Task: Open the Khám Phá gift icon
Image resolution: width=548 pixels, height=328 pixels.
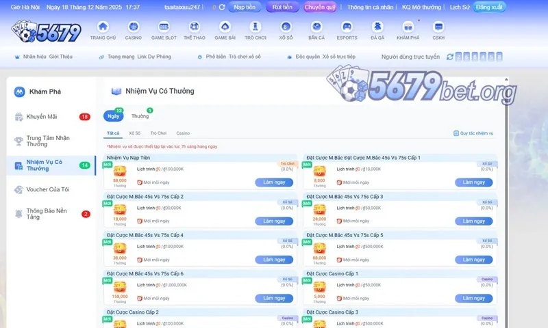Action: pyautogui.click(x=408, y=27)
